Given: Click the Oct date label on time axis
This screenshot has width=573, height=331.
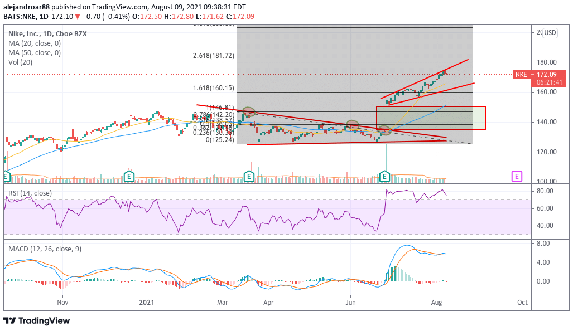Looking at the screenshot, I should click(522, 303).
